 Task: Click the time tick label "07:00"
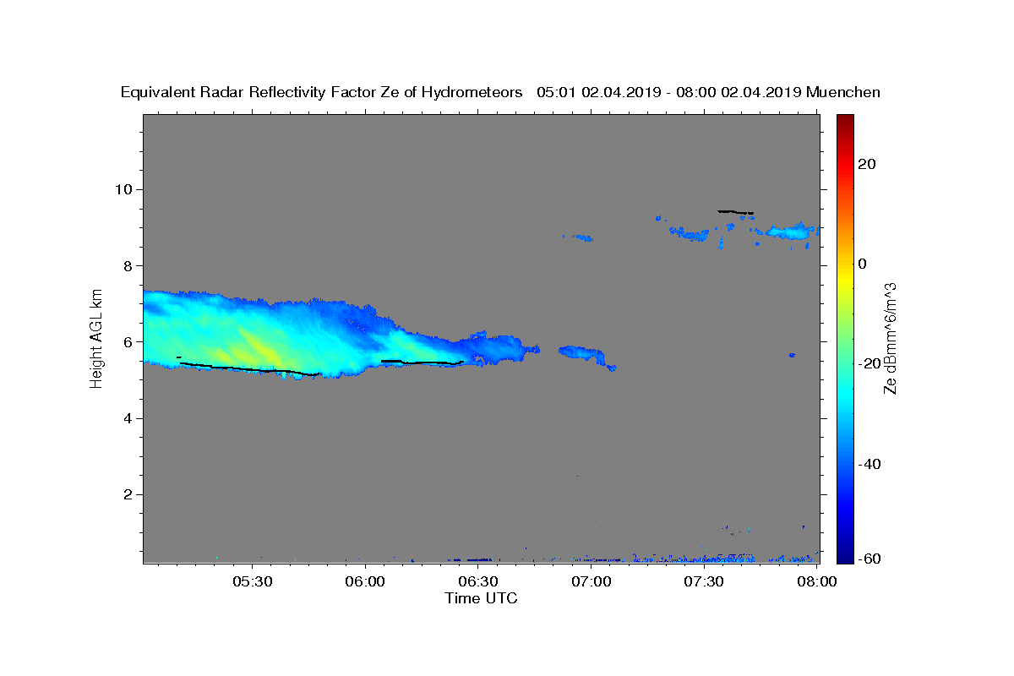coord(591,581)
